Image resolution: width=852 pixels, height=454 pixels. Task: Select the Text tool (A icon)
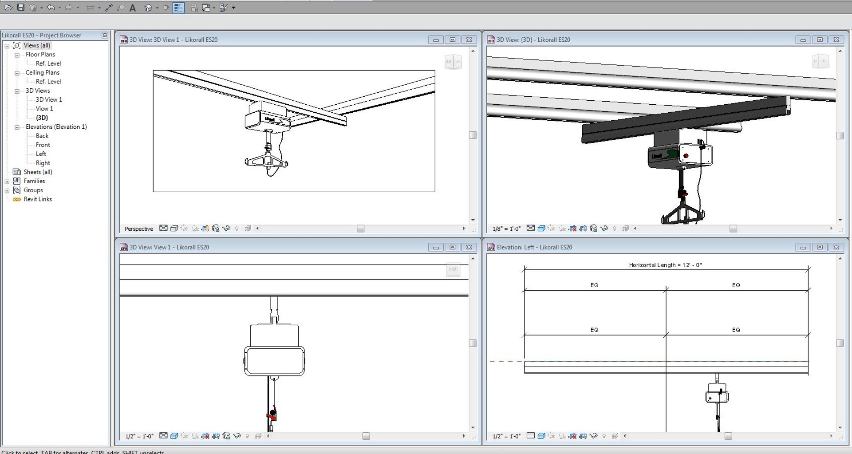point(133,8)
